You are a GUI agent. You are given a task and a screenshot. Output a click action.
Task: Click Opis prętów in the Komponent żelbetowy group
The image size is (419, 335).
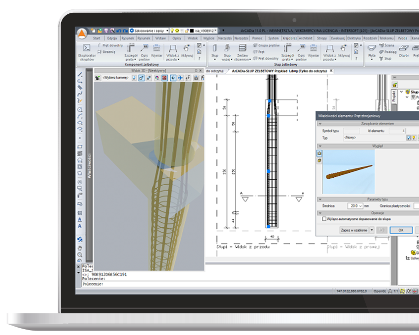144,53
